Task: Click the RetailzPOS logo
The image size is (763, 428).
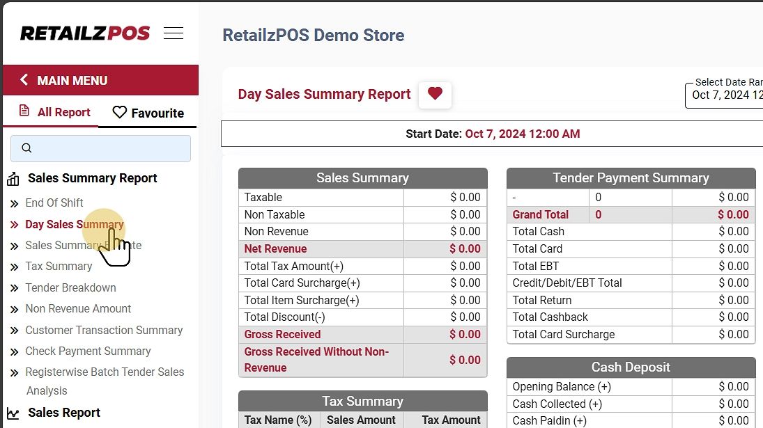Action: 85,33
